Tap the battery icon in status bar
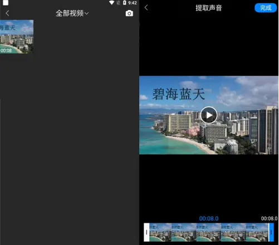This screenshot has width=279, height=245. click(124, 3)
